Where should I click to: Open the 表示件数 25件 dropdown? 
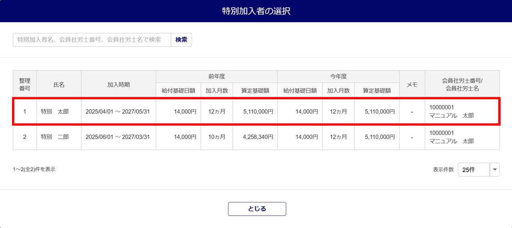click(x=474, y=170)
